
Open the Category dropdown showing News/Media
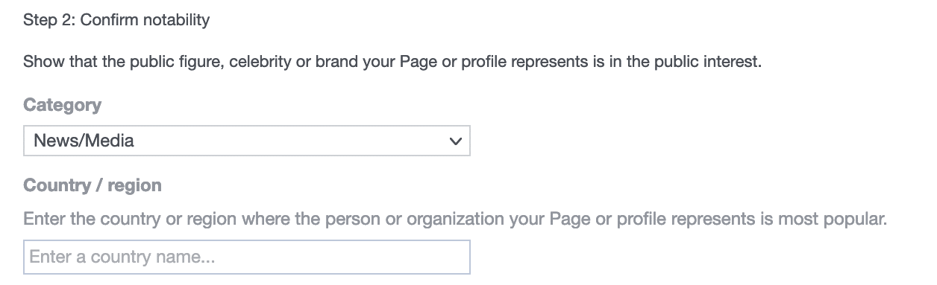247,140
